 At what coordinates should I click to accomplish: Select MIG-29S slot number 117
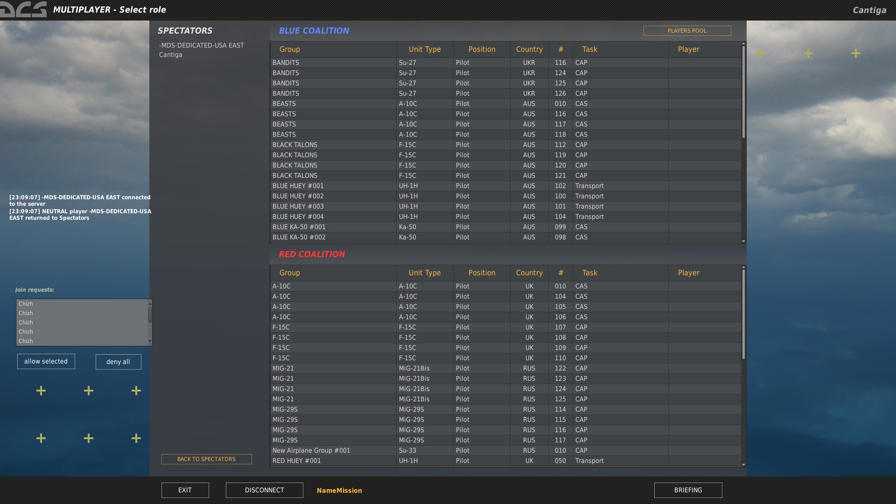(x=505, y=440)
